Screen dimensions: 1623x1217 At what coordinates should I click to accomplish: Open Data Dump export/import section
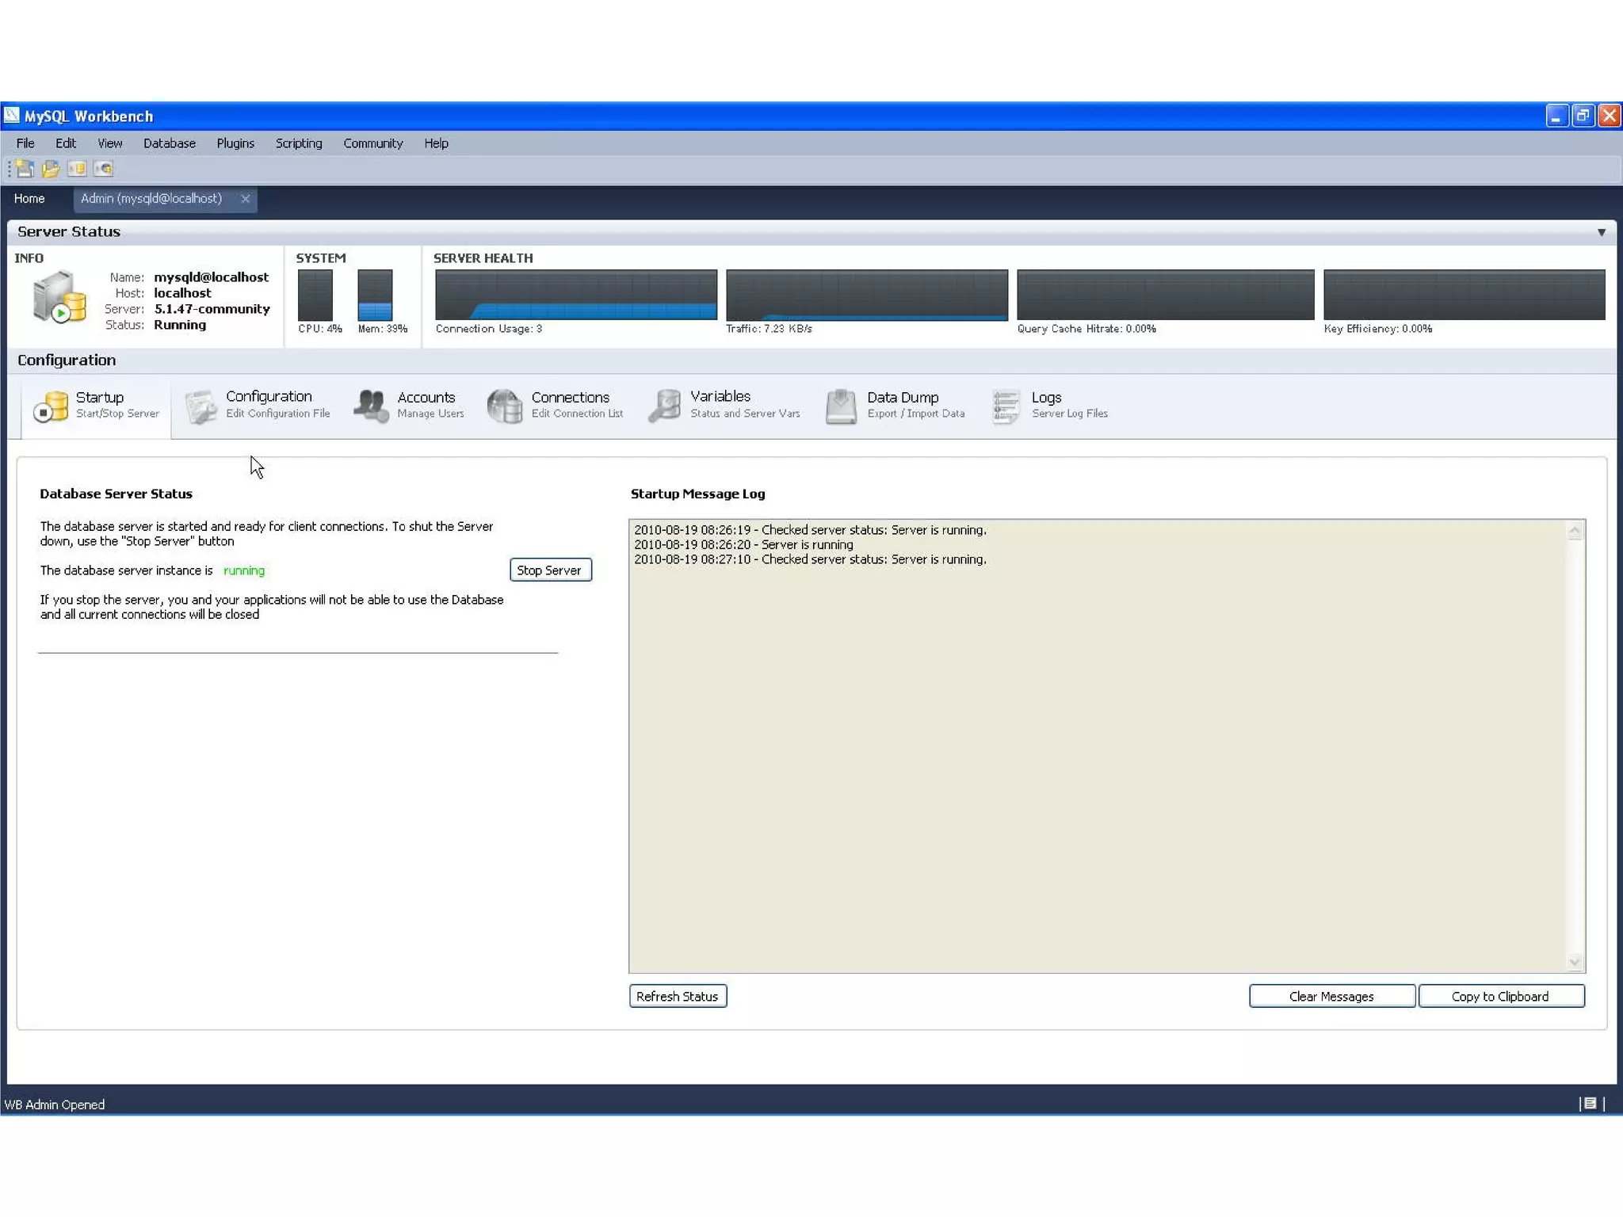(896, 405)
